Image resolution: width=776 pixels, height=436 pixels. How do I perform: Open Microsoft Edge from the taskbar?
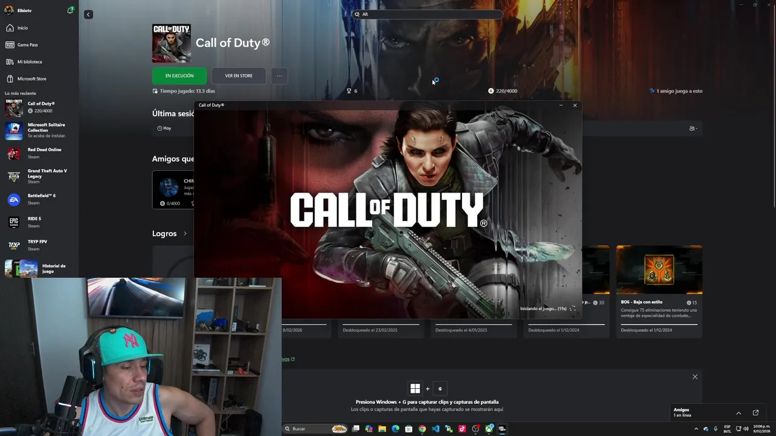(x=395, y=429)
